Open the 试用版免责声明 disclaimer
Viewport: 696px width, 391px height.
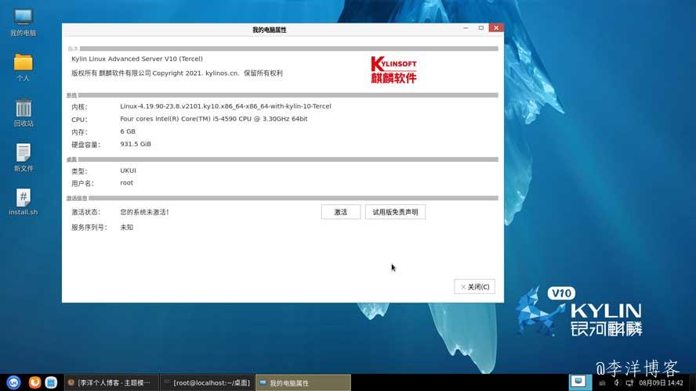395,212
